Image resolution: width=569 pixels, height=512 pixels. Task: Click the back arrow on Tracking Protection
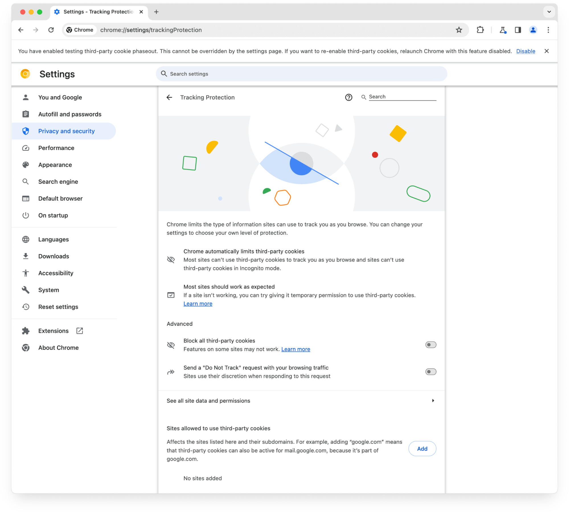point(171,97)
